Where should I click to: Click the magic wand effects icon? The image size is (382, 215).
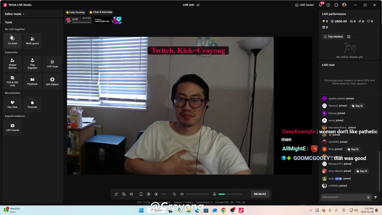coord(116,194)
